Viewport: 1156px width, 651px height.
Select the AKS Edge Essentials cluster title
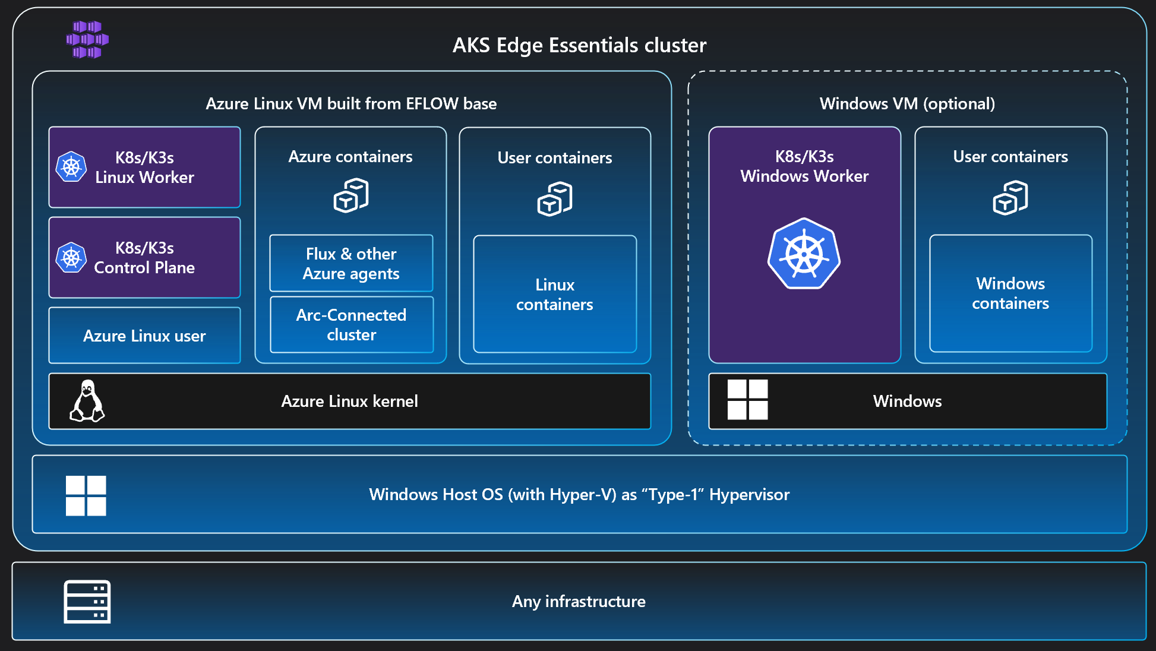click(579, 45)
